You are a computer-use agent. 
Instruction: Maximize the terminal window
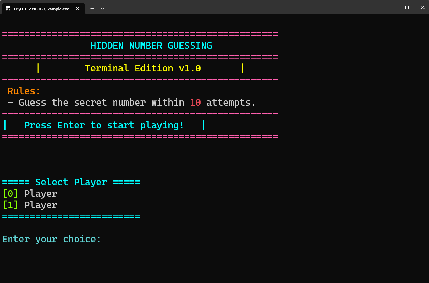tap(407, 7)
